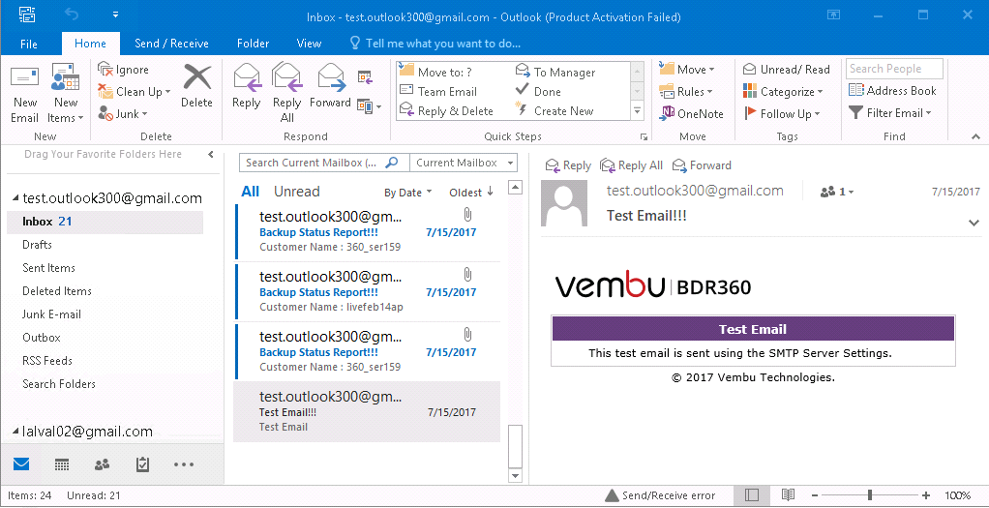Click Reply All in the reading pane

click(631, 165)
